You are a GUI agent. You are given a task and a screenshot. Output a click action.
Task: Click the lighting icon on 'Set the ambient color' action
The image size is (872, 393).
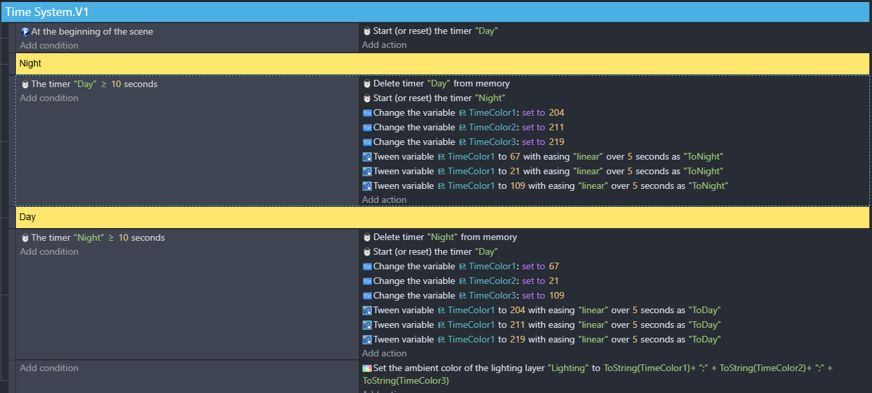coord(367,368)
